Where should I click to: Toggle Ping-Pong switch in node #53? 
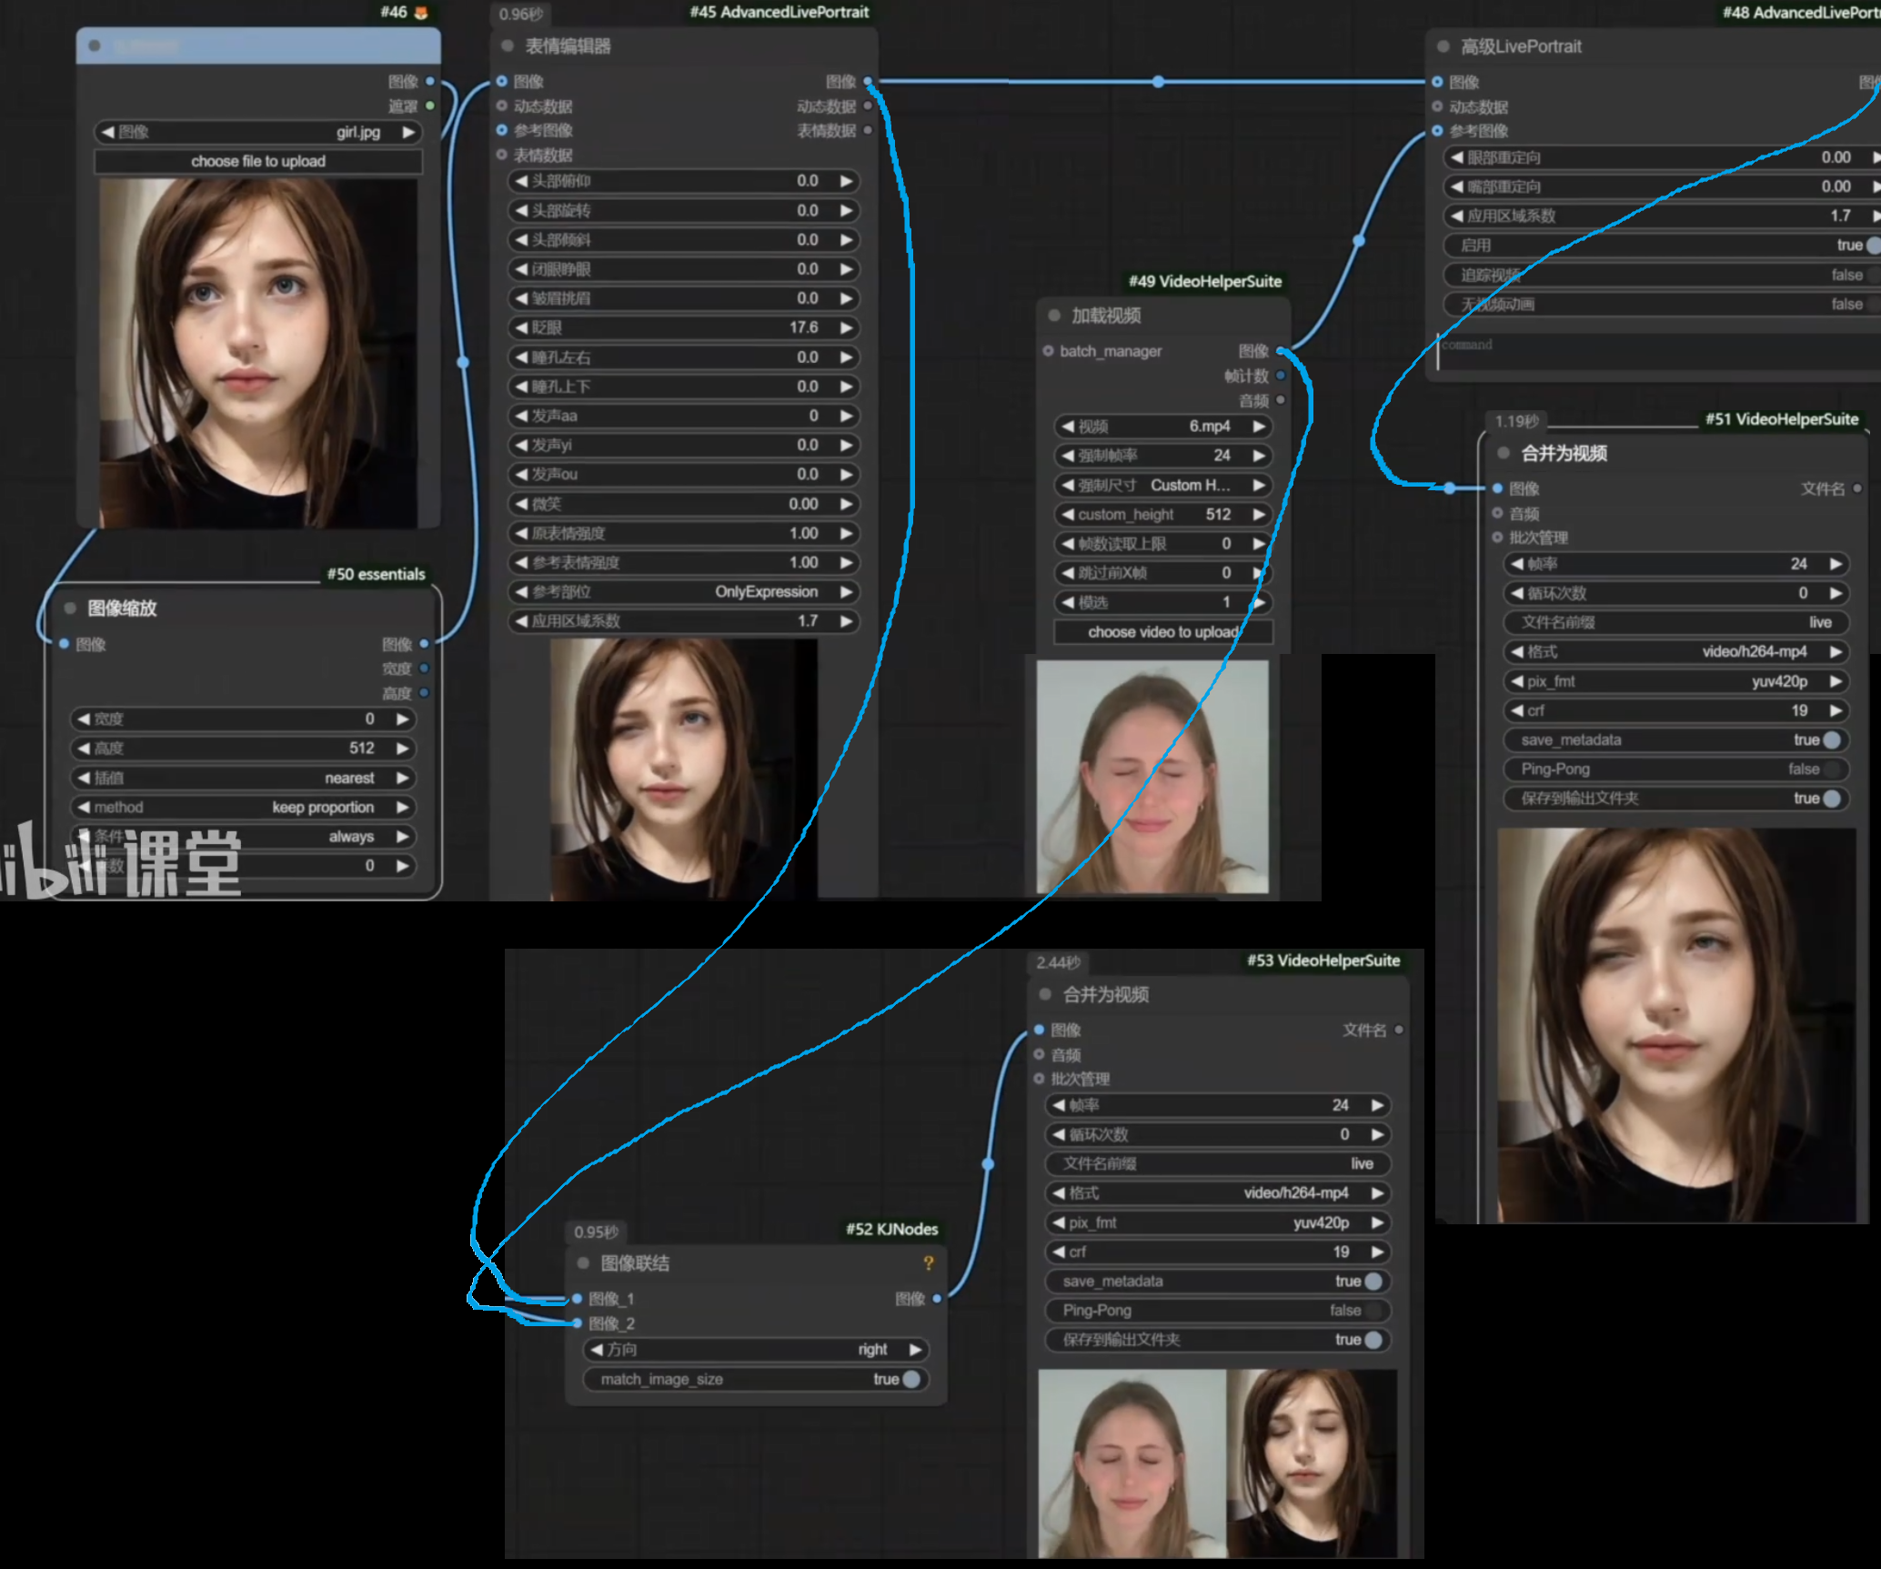click(x=1372, y=1310)
